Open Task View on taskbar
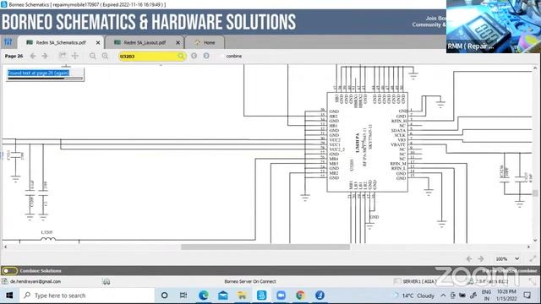 coord(183,296)
